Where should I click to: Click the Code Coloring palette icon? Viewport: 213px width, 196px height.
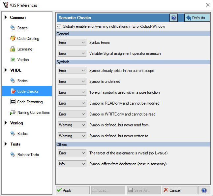(x=13, y=39)
